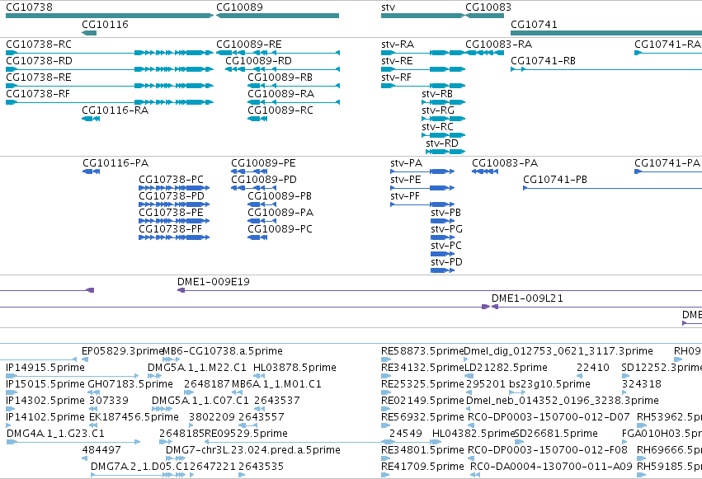The image size is (702, 479).
Task: Select the CG10738-PD protein label
Action: click(x=172, y=196)
